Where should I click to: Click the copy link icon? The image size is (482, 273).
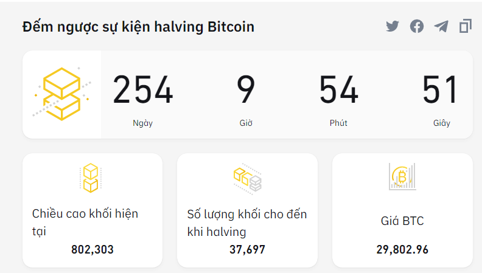(466, 26)
